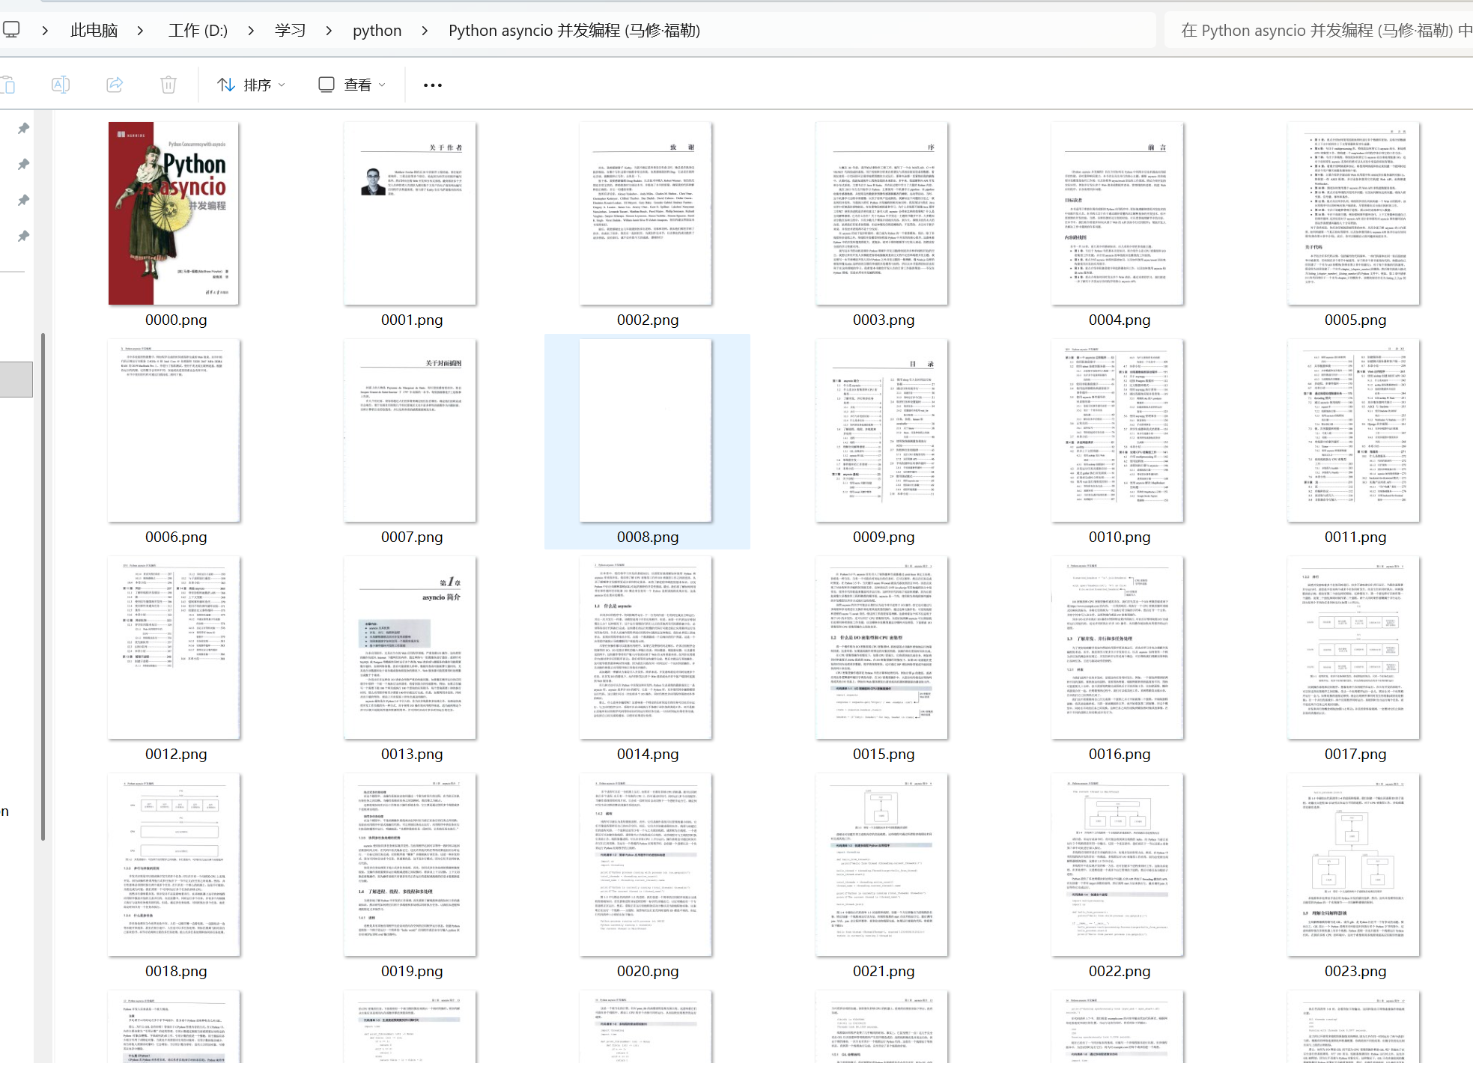Select the 0010.png thumbnail
This screenshot has height=1069, width=1473.
point(1117,430)
